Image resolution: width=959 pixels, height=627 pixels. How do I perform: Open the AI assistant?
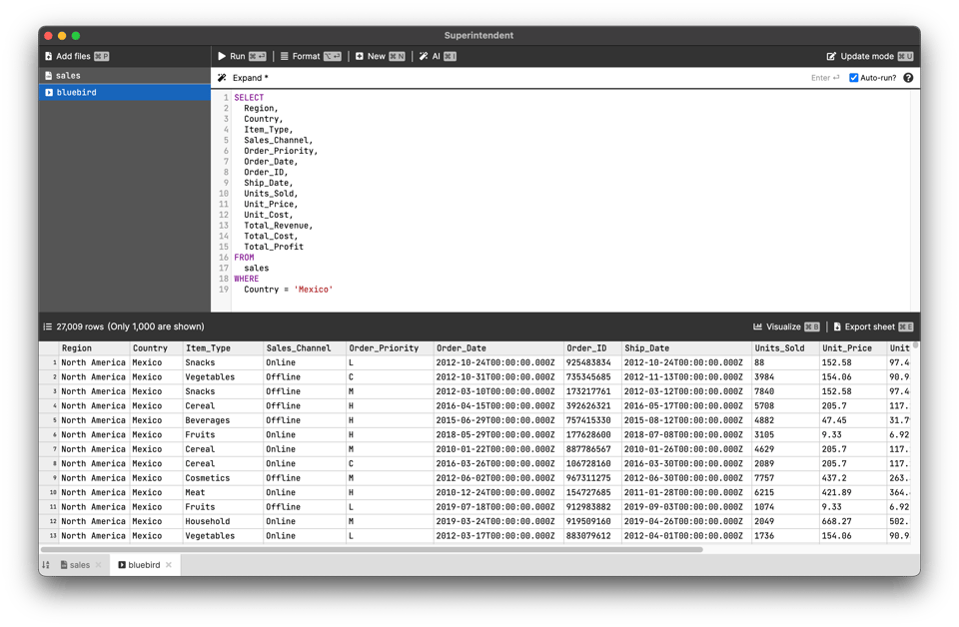point(437,57)
